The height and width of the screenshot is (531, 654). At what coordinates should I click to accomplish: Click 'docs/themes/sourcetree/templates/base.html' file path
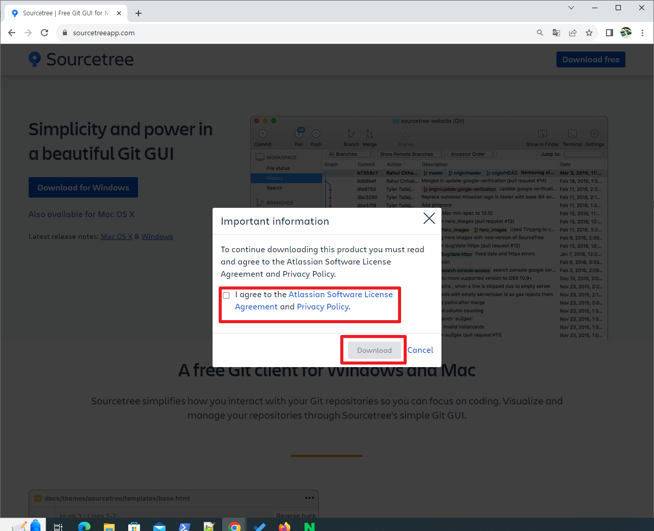click(117, 498)
